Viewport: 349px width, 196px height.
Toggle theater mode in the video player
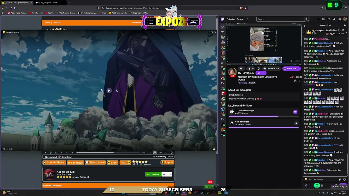(x=155, y=153)
